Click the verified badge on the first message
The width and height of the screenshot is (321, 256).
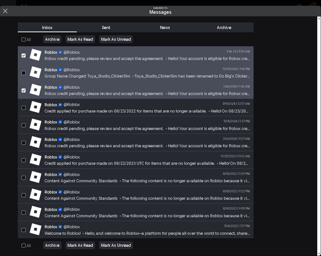[60, 52]
